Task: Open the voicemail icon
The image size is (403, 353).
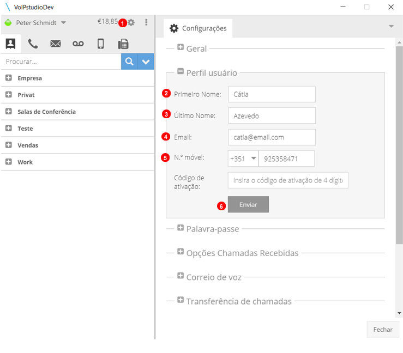Action: point(78,44)
